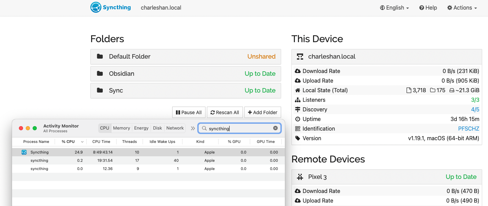This screenshot has width=488, height=206.
Task: Click the device identicon beside charleshan.local
Action: (300, 57)
